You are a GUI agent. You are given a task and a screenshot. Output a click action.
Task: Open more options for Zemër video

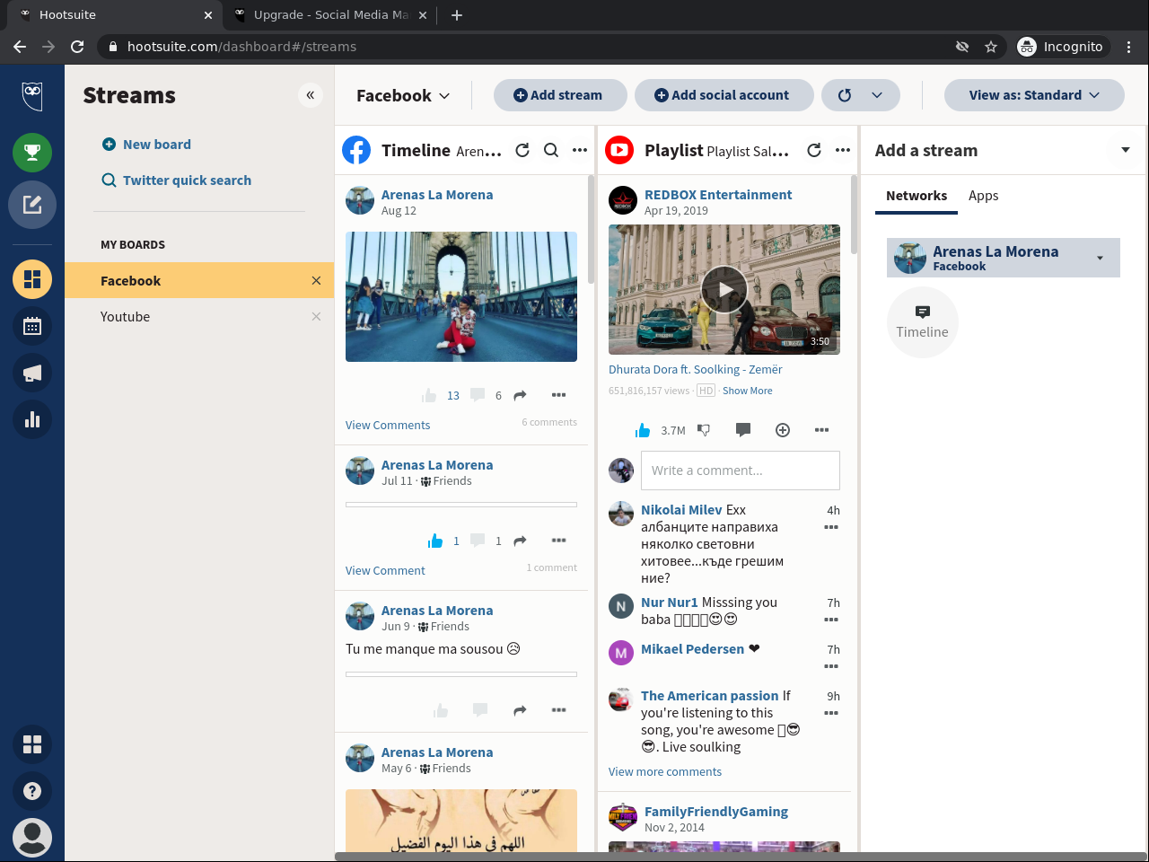click(821, 430)
